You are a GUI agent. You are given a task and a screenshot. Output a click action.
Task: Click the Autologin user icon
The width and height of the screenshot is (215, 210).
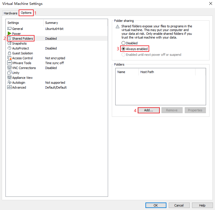coord(9,83)
